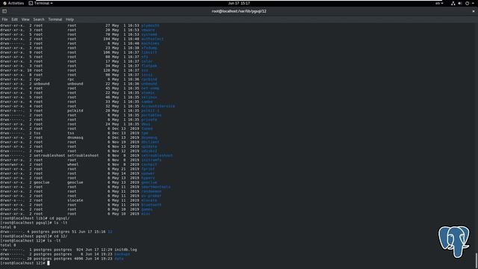478x269 pixels.
Task: Click the terminal scrollbar thumb
Action: (477, 260)
